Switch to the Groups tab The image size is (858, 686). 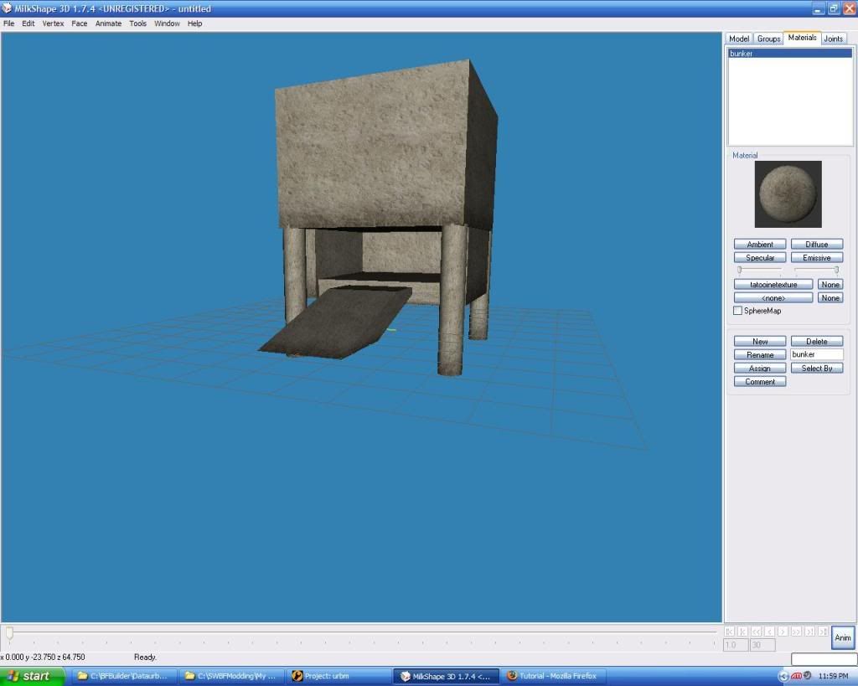click(768, 39)
